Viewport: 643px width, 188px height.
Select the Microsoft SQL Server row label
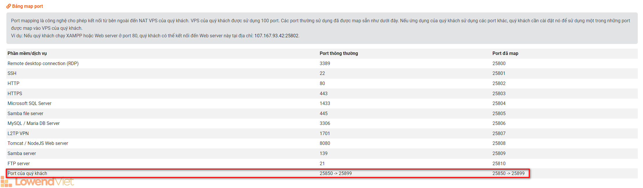click(29, 103)
